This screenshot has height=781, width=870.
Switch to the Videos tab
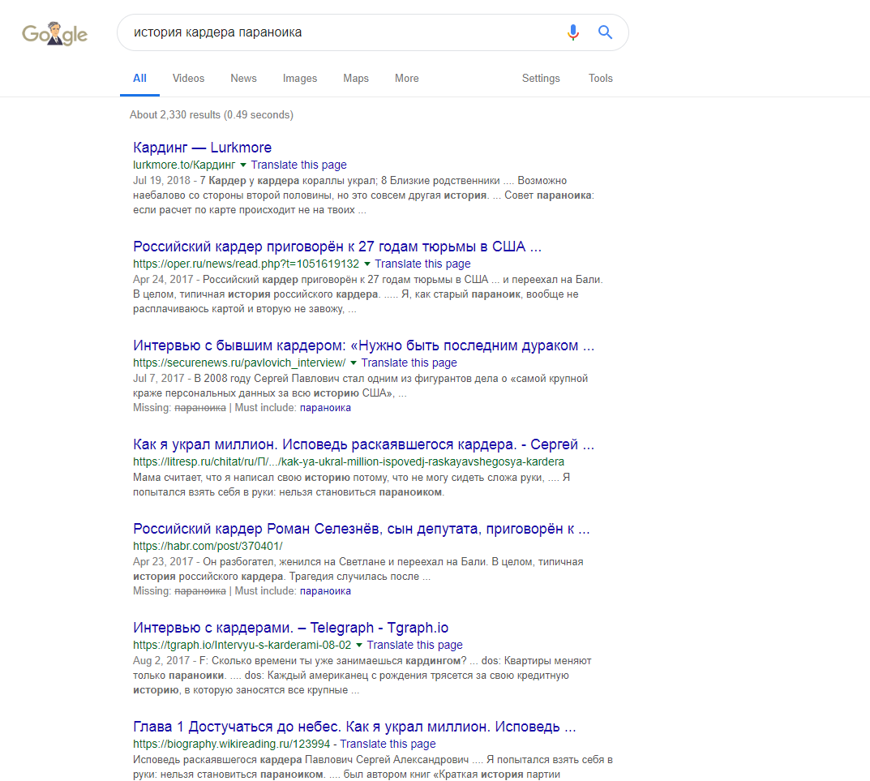[x=188, y=79]
